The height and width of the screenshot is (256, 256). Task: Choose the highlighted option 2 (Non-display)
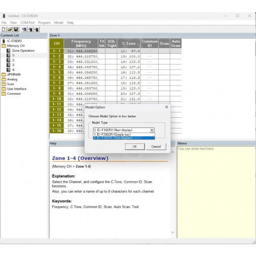124,138
